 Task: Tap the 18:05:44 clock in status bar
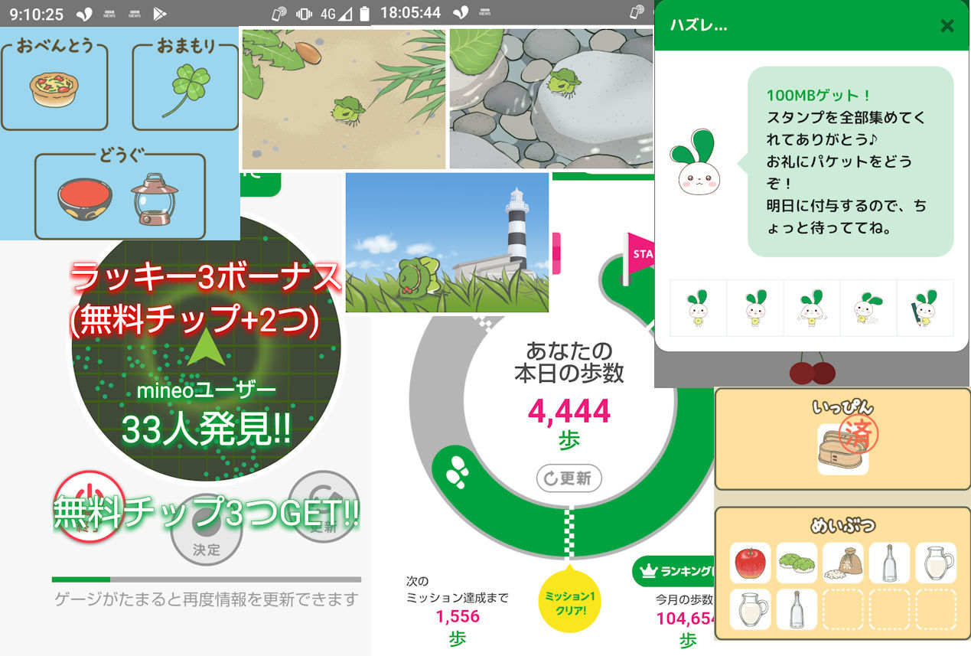pos(410,13)
